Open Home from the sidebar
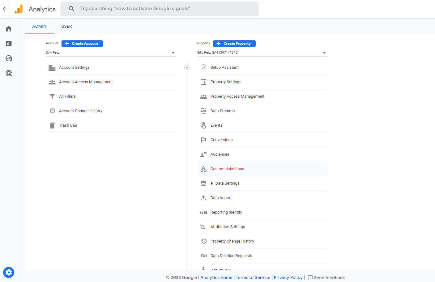This screenshot has height=282, width=435. tap(9, 29)
